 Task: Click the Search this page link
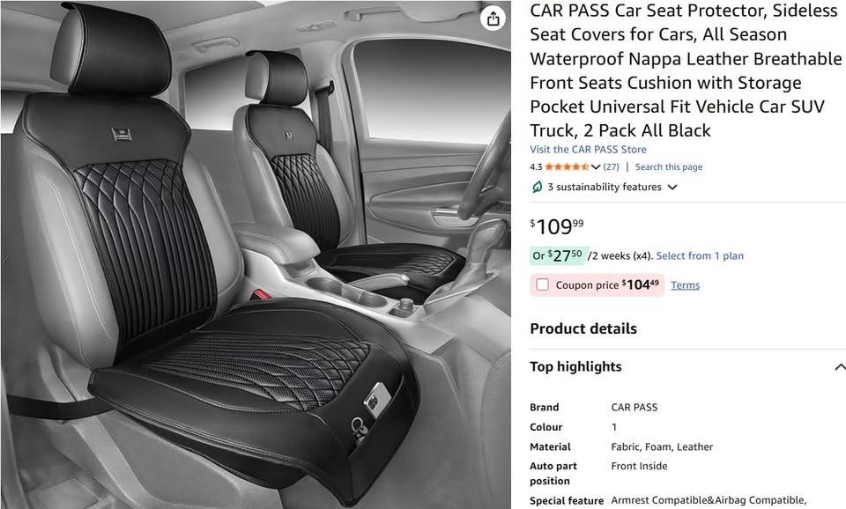669,167
